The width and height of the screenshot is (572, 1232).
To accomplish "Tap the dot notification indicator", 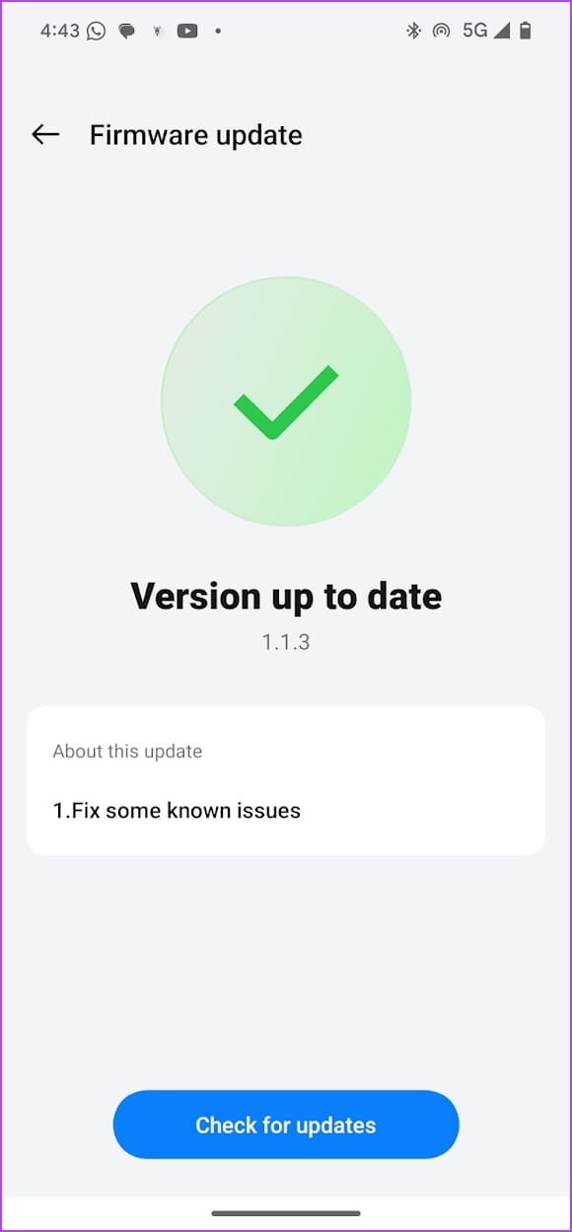I will pyautogui.click(x=217, y=33).
